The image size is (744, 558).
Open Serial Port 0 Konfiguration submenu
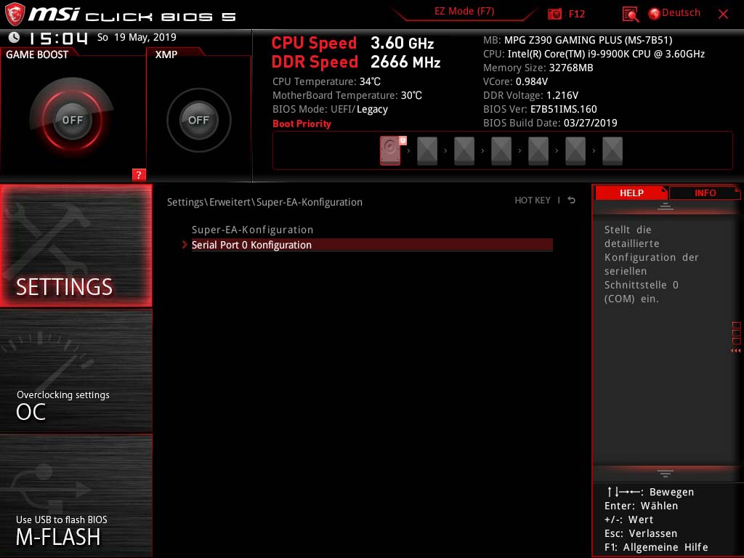tap(371, 245)
